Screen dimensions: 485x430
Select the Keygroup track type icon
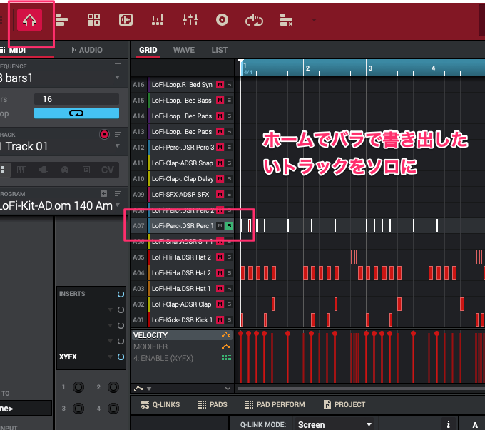tap(21, 170)
